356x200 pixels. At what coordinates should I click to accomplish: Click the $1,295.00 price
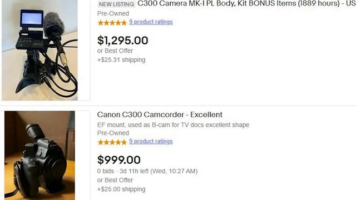point(122,41)
